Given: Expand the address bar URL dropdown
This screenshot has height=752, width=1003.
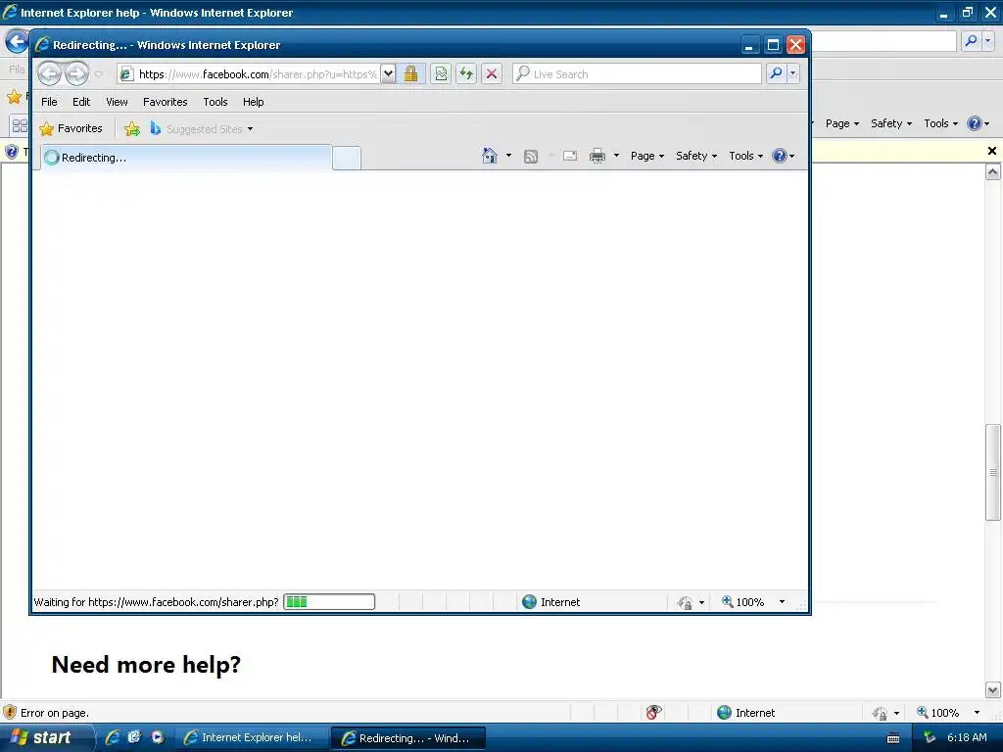Looking at the screenshot, I should click(x=388, y=74).
